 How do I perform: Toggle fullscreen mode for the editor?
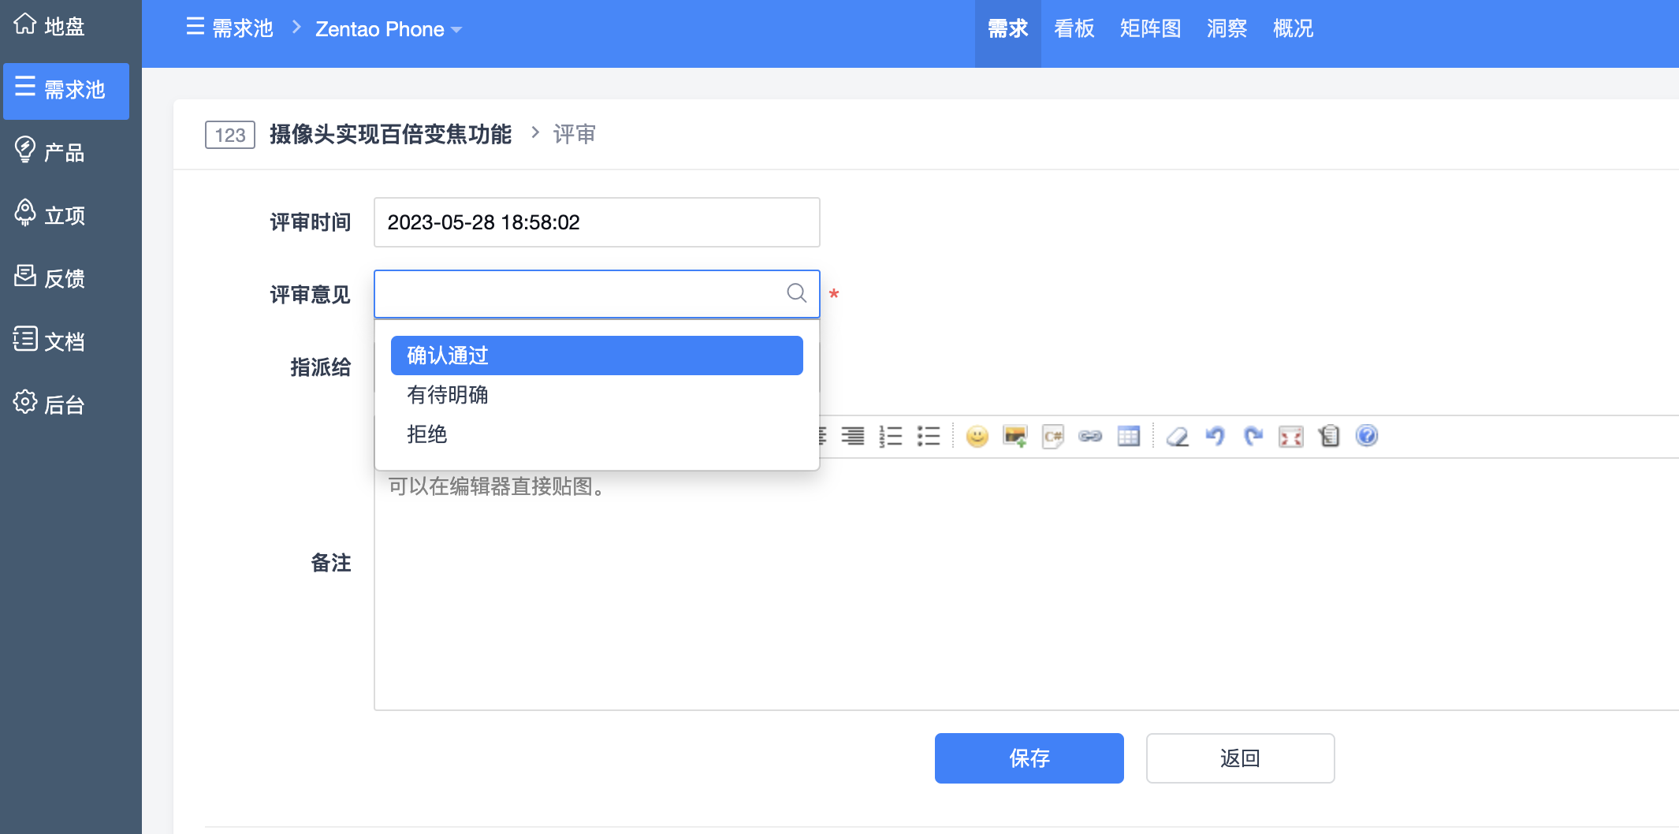(1290, 436)
